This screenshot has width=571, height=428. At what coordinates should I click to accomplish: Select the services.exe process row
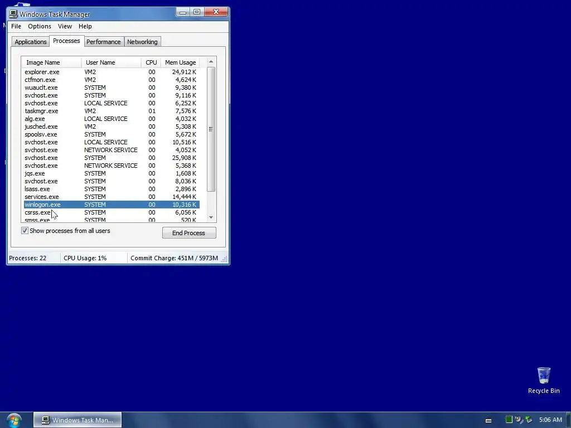click(x=112, y=197)
